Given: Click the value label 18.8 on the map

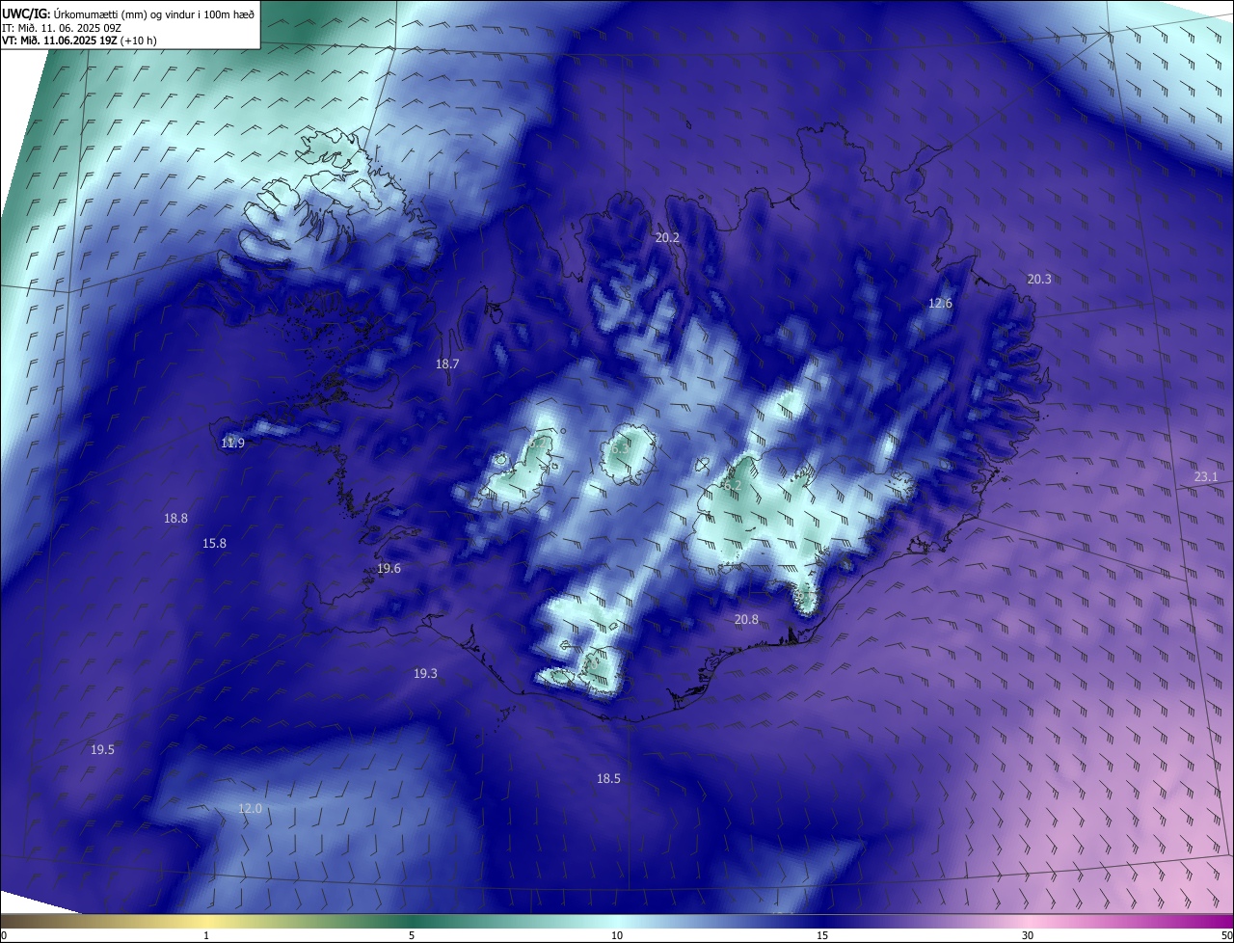Looking at the screenshot, I should 175,518.
